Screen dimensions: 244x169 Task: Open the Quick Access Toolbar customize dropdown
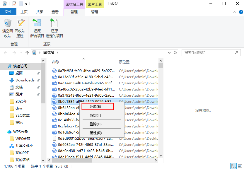[26, 4]
